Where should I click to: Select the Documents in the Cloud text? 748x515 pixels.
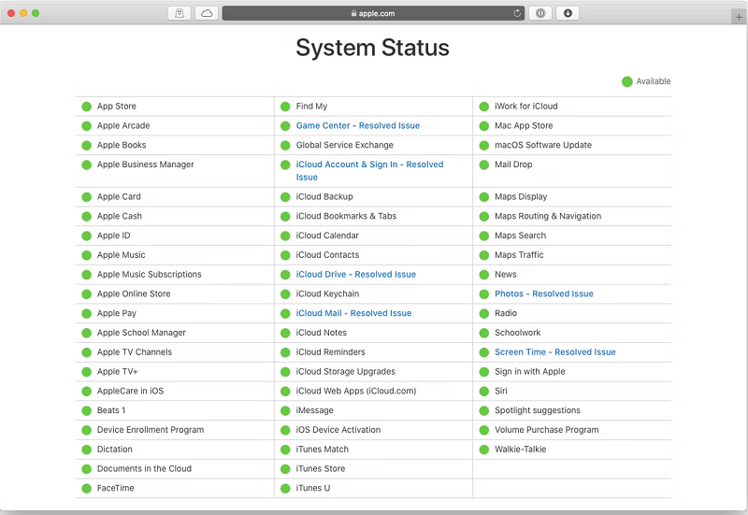(144, 469)
